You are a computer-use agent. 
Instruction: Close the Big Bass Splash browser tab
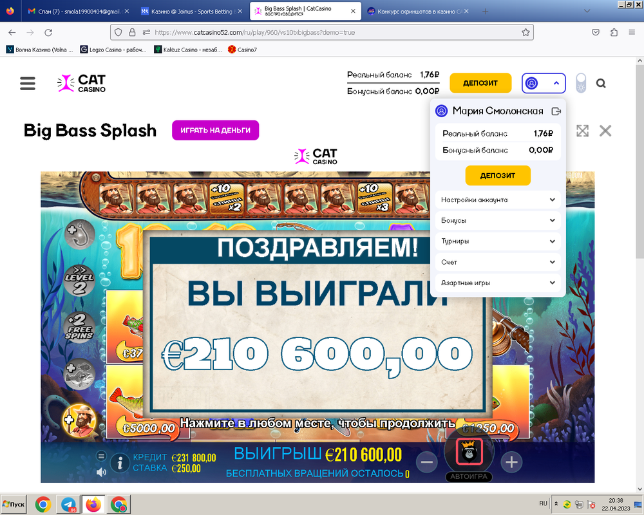pos(353,12)
